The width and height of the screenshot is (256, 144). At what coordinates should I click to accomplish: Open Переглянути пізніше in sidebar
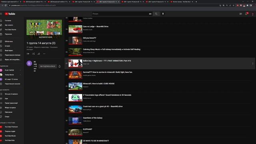pos(12,55)
